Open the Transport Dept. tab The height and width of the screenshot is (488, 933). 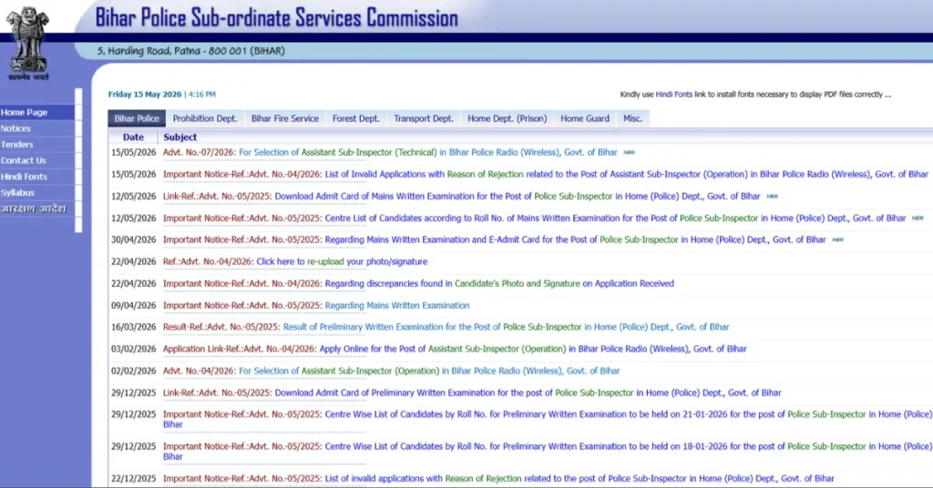[424, 118]
